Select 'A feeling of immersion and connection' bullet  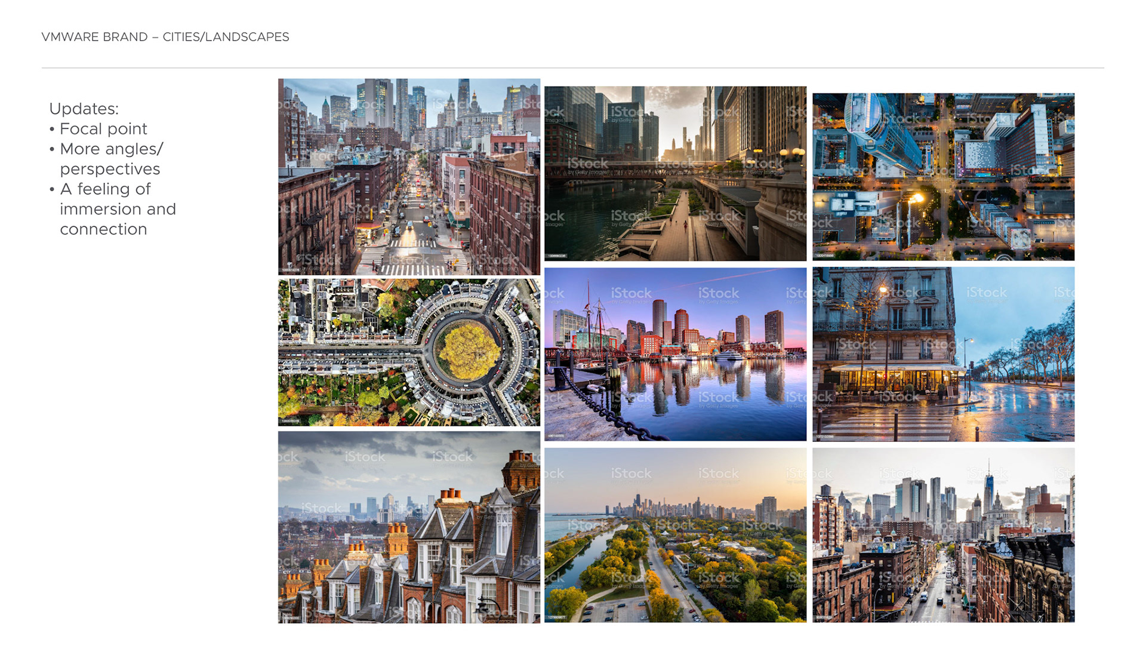click(118, 209)
